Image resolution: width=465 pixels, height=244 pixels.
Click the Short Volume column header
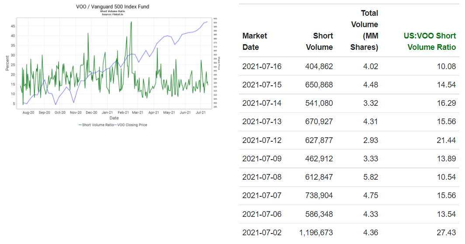(x=319, y=41)
